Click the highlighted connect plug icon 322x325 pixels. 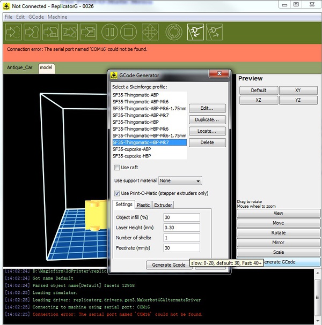(x=195, y=32)
